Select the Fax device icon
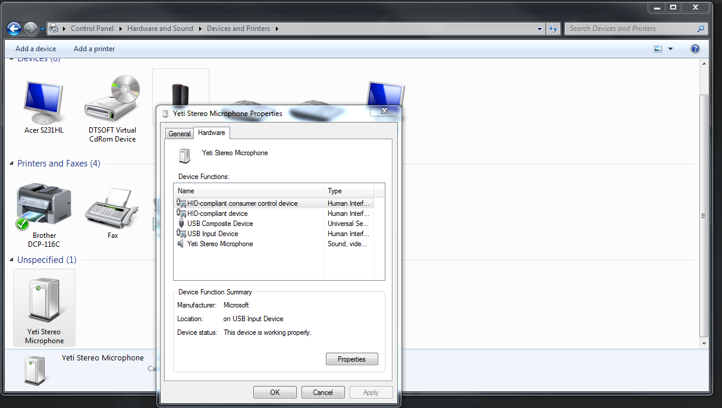The width and height of the screenshot is (722, 408). click(112, 208)
